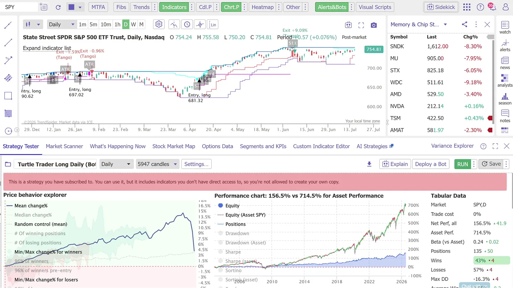Toggle the Lin scale button
The image size is (513, 288).
(x=212, y=25)
